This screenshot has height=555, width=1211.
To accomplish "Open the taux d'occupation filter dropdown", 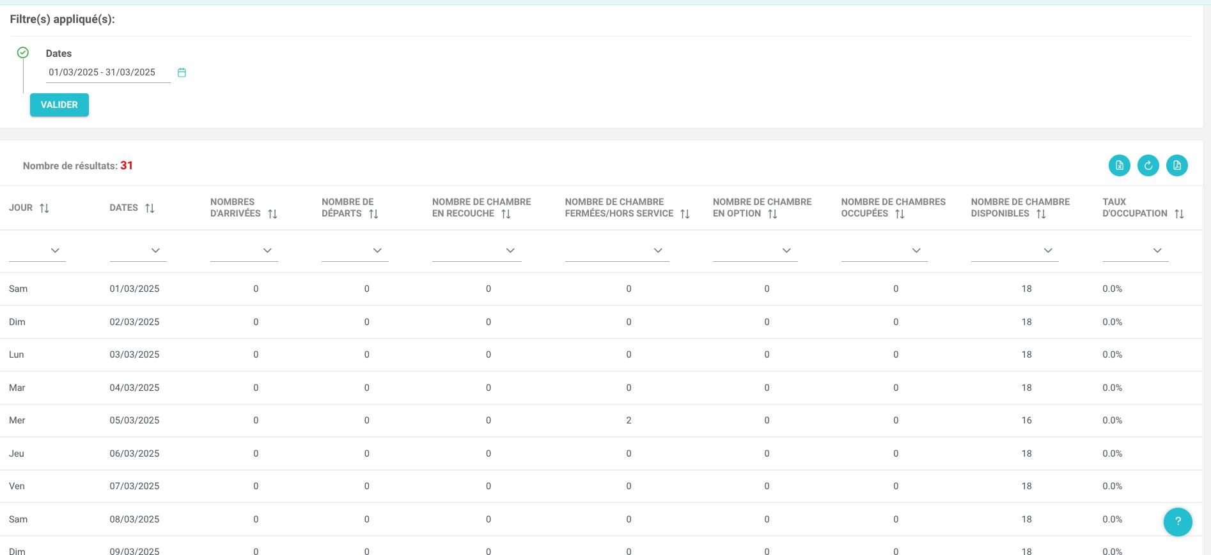I will click(1136, 250).
